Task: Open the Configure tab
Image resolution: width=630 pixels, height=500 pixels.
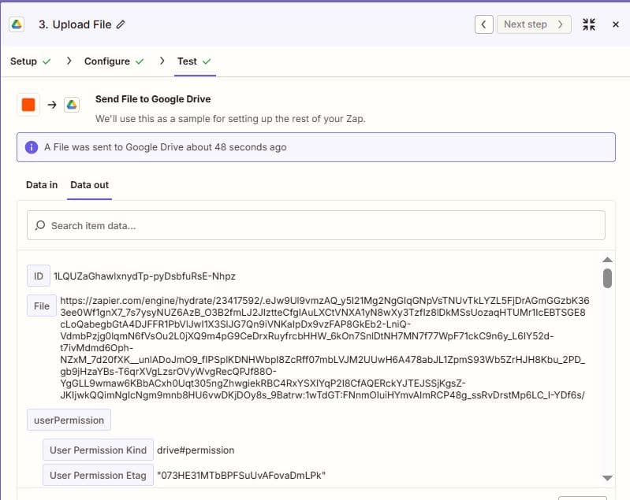Action: click(114, 61)
